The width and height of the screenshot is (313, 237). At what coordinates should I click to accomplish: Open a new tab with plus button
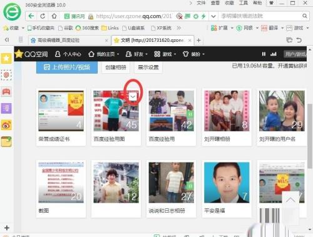(198, 40)
